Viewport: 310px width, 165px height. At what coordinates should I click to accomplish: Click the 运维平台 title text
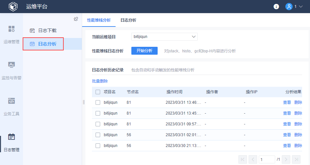(37, 7)
